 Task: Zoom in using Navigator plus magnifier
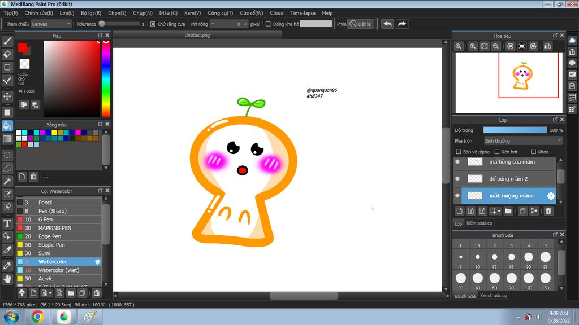pyautogui.click(x=473, y=46)
